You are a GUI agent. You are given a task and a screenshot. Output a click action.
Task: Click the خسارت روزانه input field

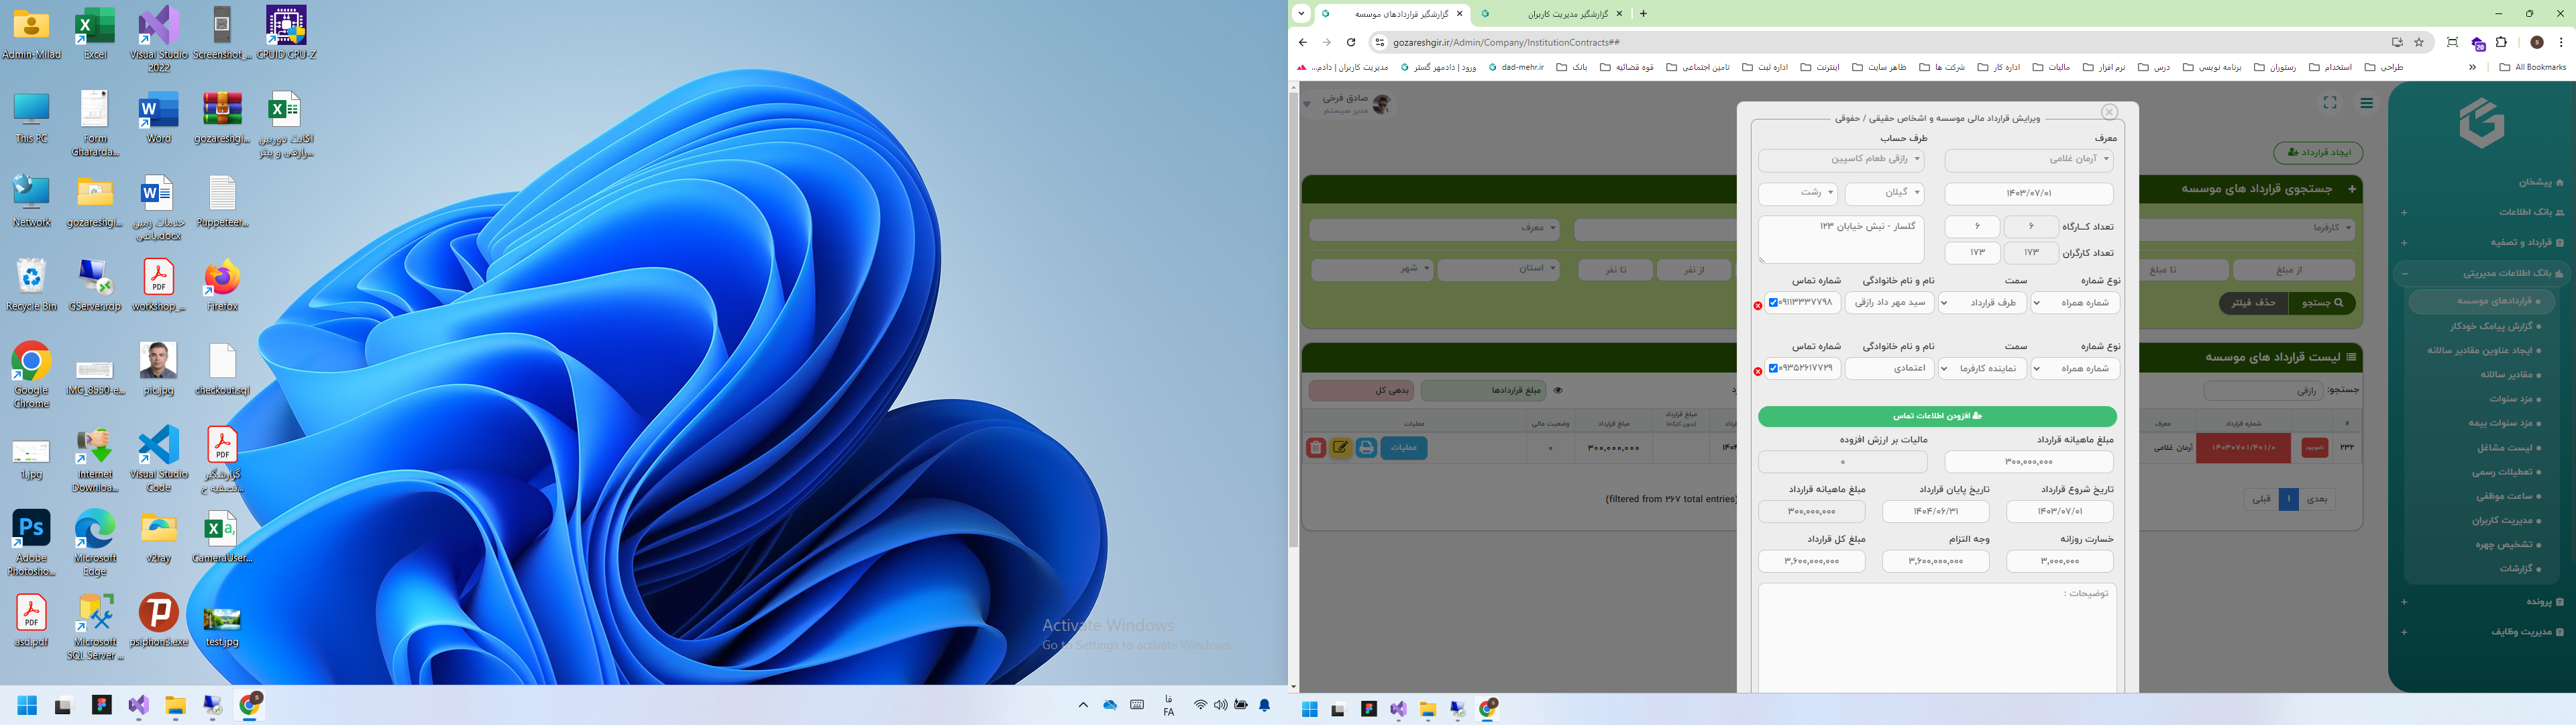(x=2059, y=562)
